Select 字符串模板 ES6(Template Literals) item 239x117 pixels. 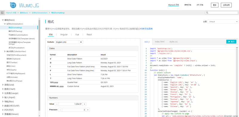22,39
